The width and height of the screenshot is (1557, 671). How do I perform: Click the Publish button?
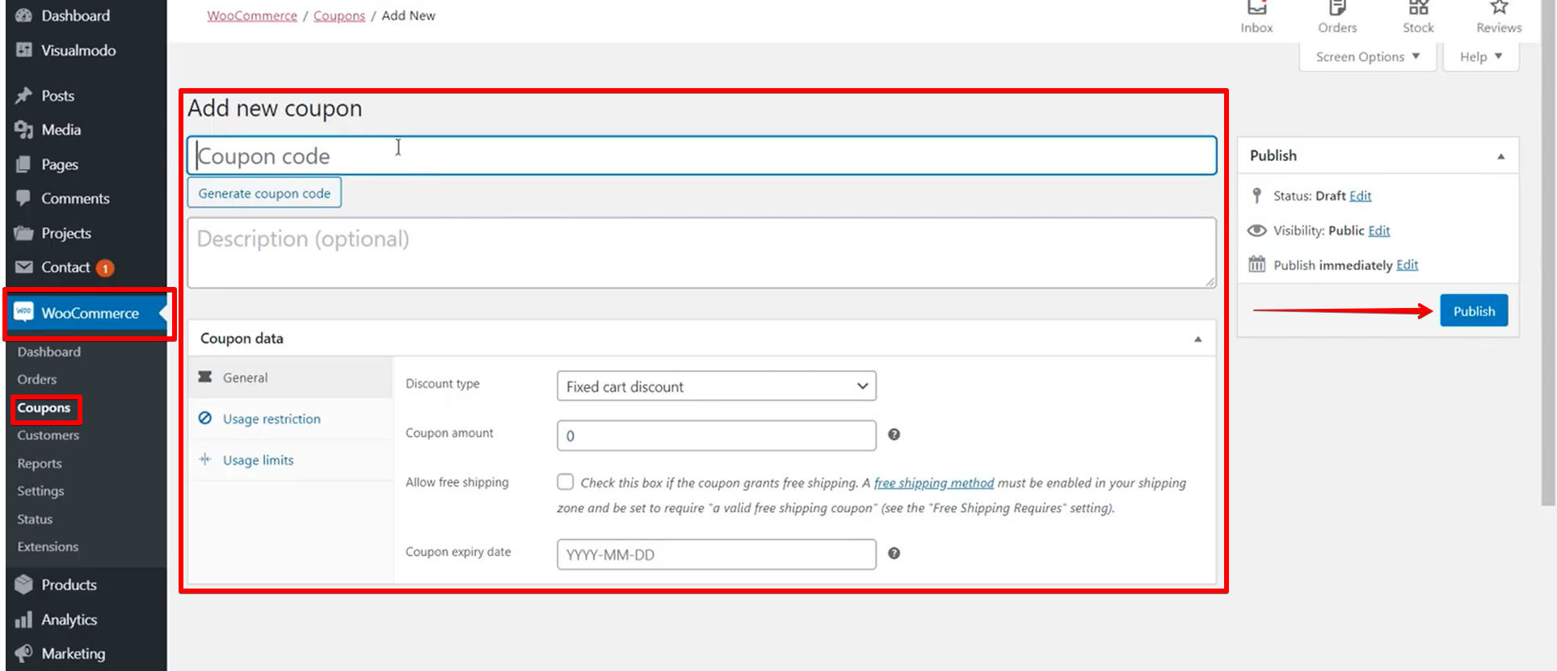coord(1473,311)
